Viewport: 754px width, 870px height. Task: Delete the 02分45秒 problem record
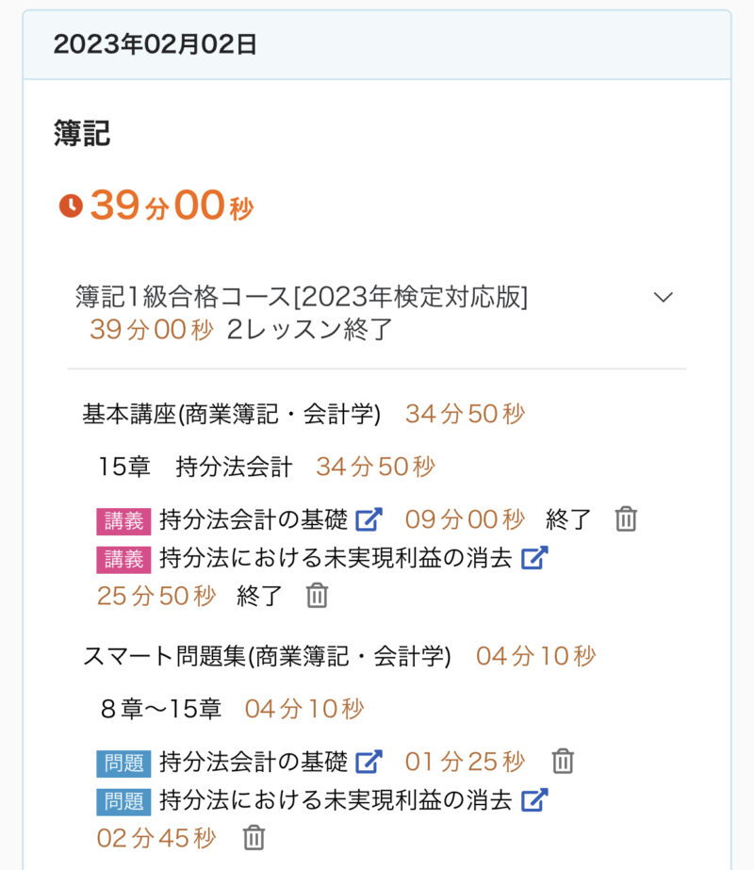coord(254,838)
